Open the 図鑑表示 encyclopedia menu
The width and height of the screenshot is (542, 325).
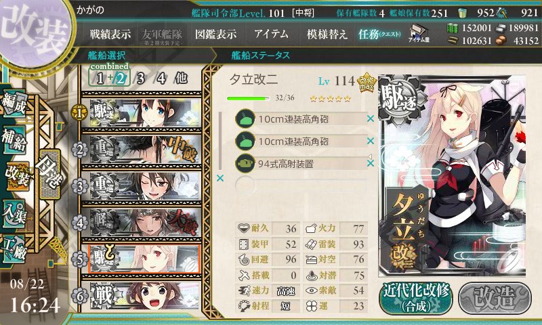coord(215,34)
